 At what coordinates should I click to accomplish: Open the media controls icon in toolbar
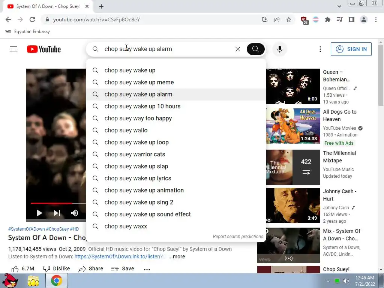(x=339, y=19)
